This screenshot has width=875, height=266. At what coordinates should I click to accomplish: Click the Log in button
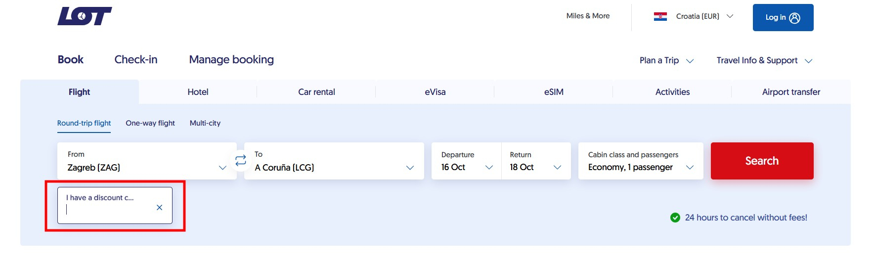click(783, 18)
